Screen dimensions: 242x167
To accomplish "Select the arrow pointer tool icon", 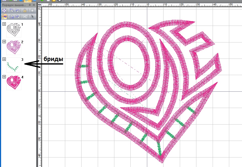I will click(x=32, y=16).
